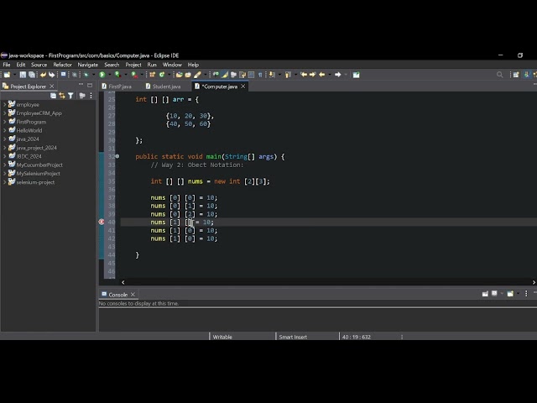The height and width of the screenshot is (403, 537).
Task: Toggle Link with Editor in Project Explorer
Action: click(x=62, y=96)
